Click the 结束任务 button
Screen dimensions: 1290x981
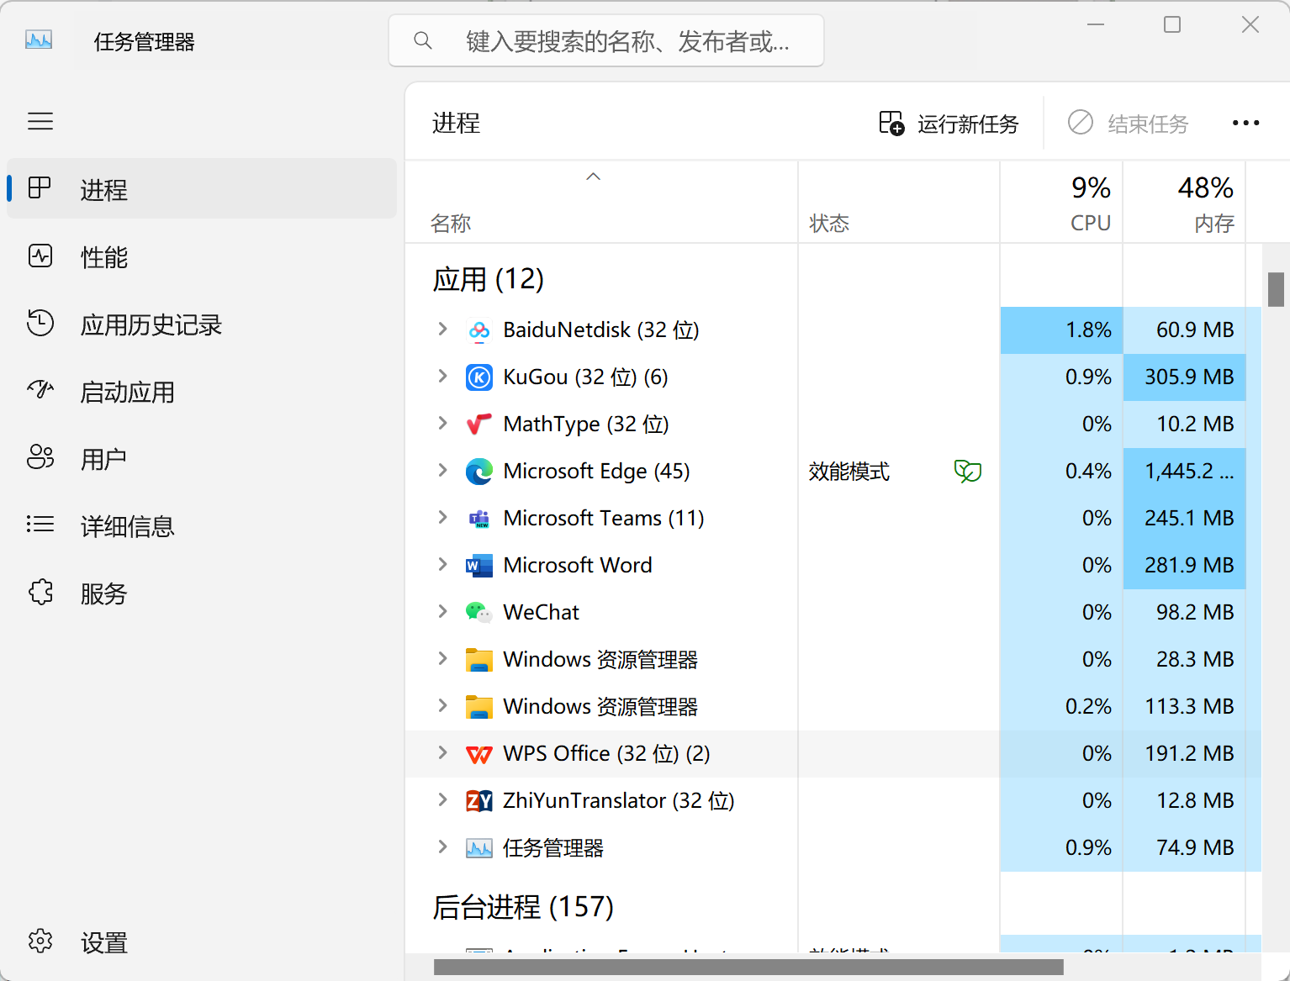[x=1128, y=124]
